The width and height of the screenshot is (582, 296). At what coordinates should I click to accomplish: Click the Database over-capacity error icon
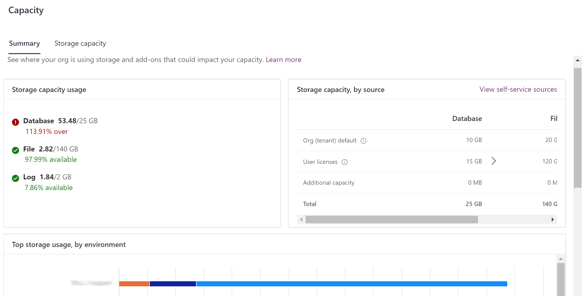(16, 122)
